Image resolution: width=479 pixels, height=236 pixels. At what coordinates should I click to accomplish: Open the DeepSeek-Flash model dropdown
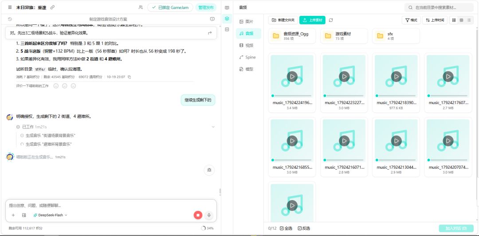pyautogui.click(x=51, y=215)
